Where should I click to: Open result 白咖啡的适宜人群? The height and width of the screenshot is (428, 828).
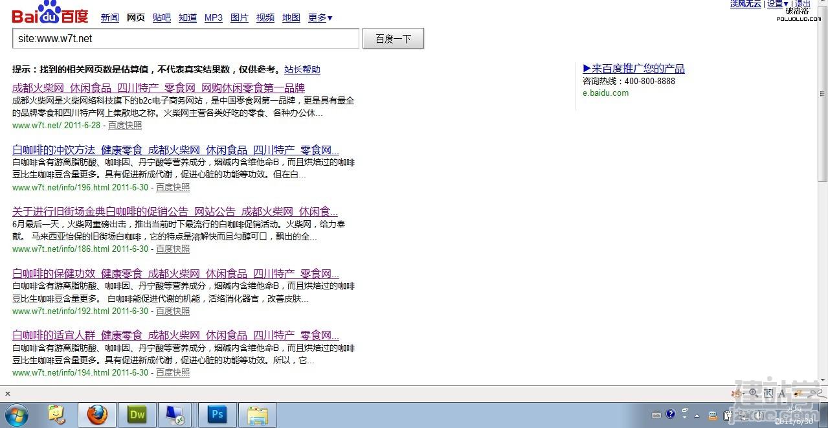coord(175,335)
